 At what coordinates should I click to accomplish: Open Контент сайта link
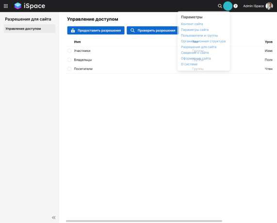tap(192, 24)
